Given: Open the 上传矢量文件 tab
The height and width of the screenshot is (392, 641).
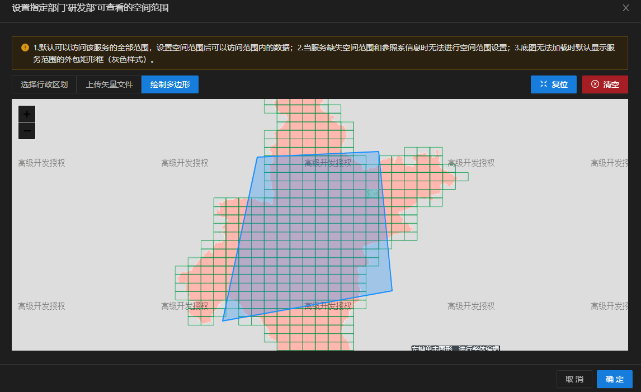Looking at the screenshot, I should click(109, 84).
